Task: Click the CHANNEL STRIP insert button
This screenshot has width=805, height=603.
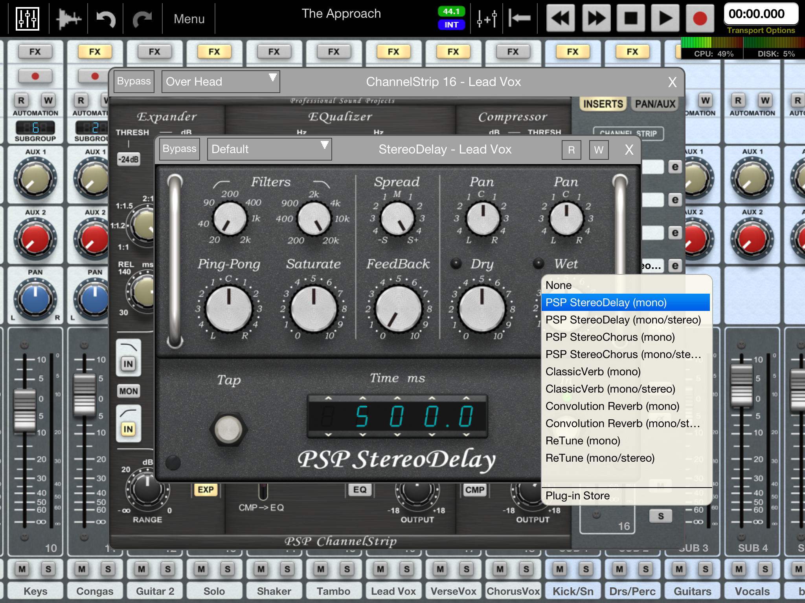Action: [628, 133]
